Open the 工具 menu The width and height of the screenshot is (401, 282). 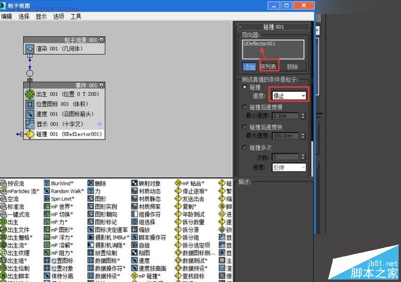pyautogui.click(x=76, y=16)
